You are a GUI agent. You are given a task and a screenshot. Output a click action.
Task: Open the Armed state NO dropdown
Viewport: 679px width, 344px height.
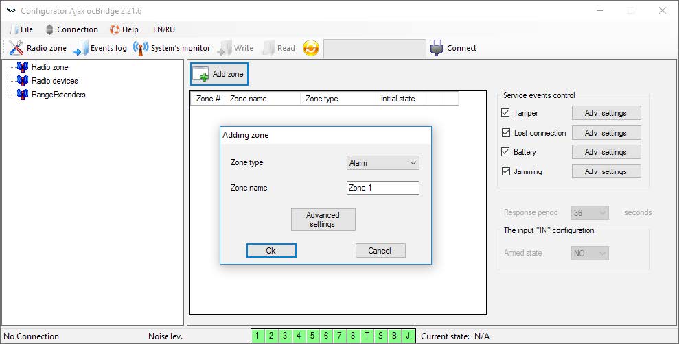590,254
